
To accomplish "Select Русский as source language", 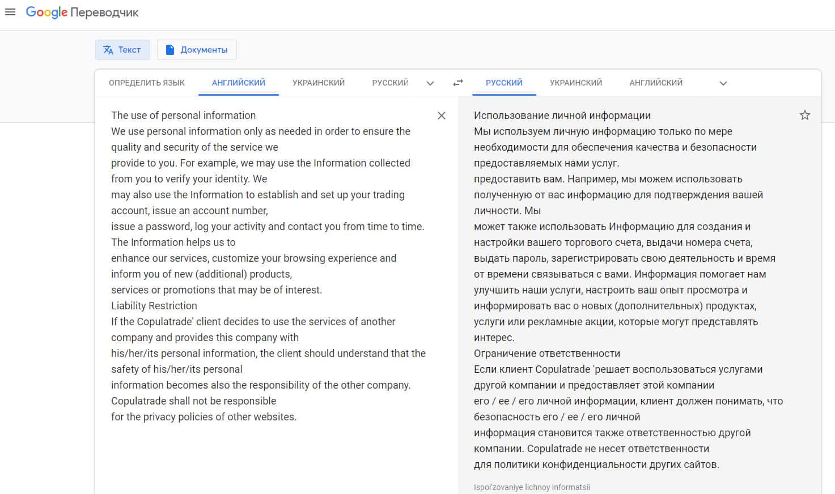I will click(x=390, y=83).
